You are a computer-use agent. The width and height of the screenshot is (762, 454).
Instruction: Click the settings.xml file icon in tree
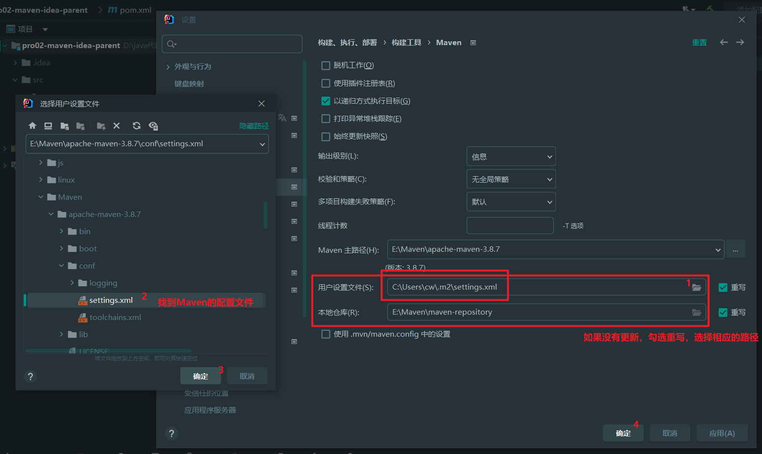point(83,300)
